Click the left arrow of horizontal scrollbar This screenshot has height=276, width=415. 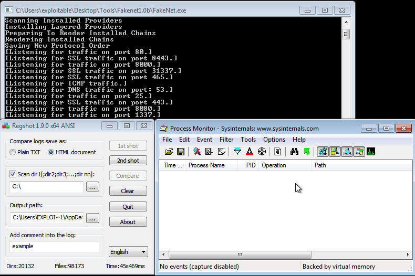[163, 255]
